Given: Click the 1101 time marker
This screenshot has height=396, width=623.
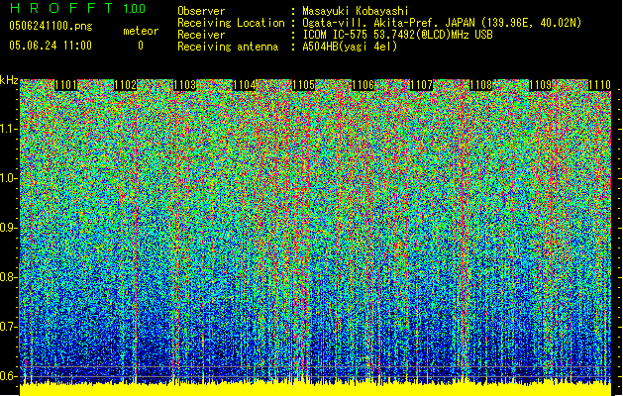Looking at the screenshot, I should click(x=65, y=85).
